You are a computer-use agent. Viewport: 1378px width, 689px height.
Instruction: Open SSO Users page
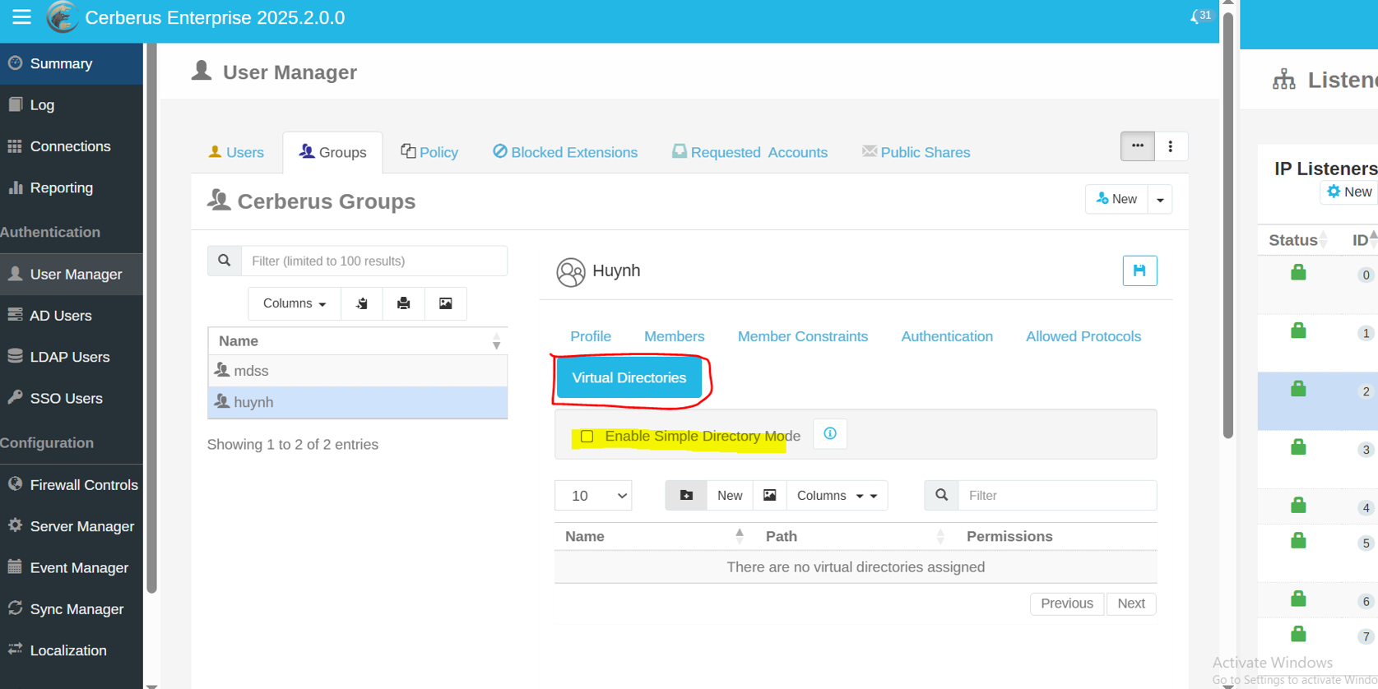[72, 398]
